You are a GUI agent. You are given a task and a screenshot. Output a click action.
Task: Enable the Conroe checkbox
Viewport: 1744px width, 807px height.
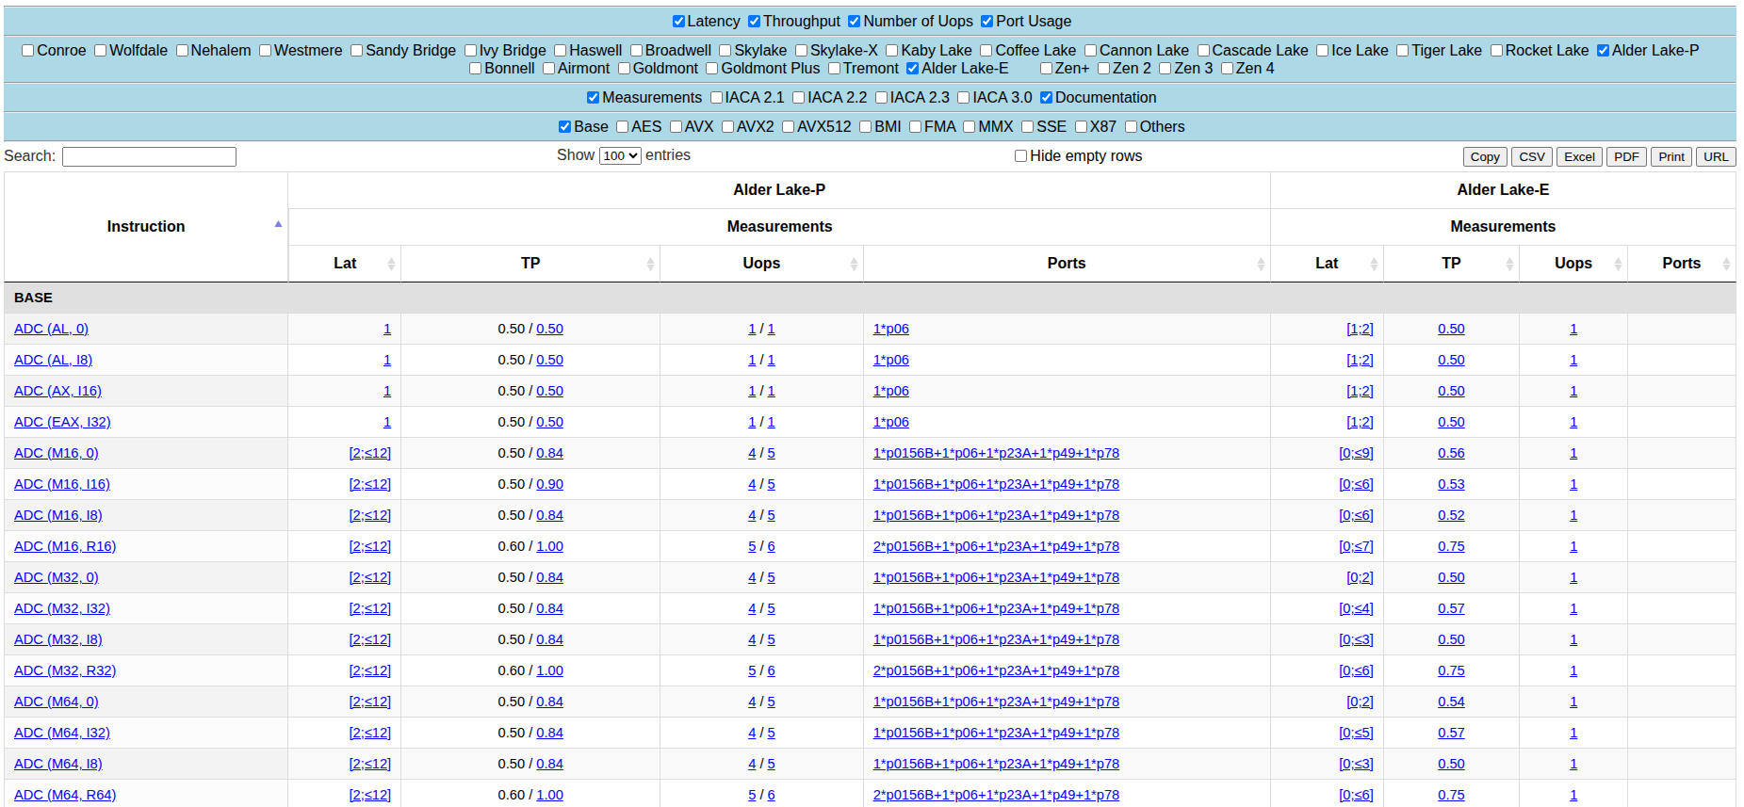[x=28, y=51]
